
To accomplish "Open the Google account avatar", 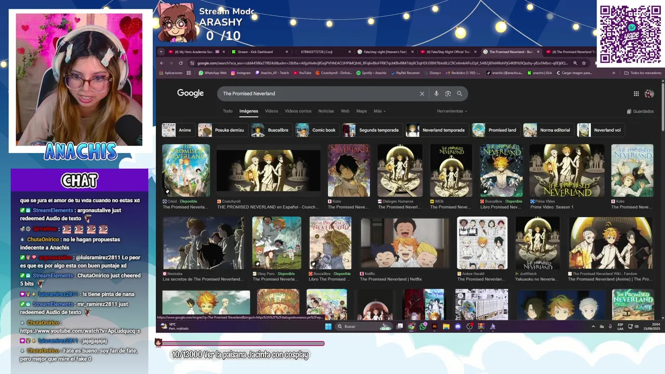I will click(649, 94).
